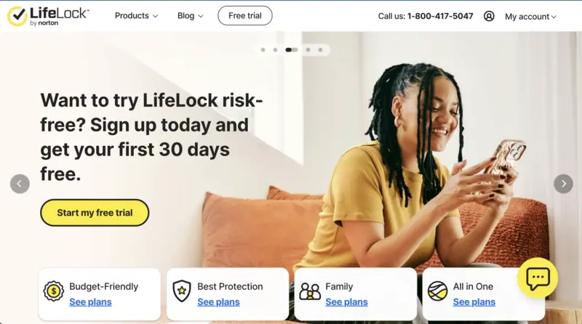Click the Free trial header button
This screenshot has height=324, width=582.
(245, 15)
